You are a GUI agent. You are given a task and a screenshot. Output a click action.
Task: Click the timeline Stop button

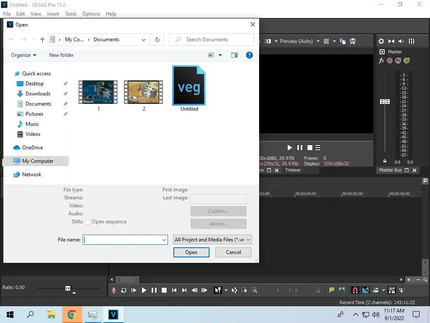point(164,290)
